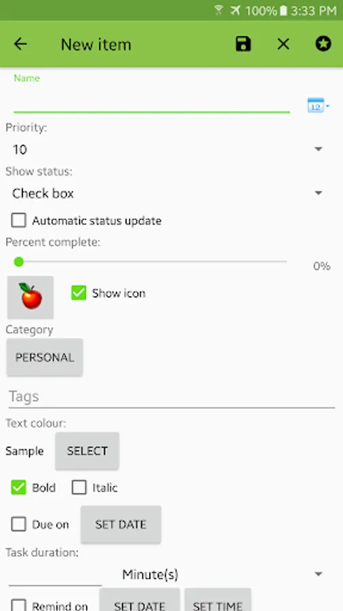Click the Percent complete slider handle

click(19, 262)
